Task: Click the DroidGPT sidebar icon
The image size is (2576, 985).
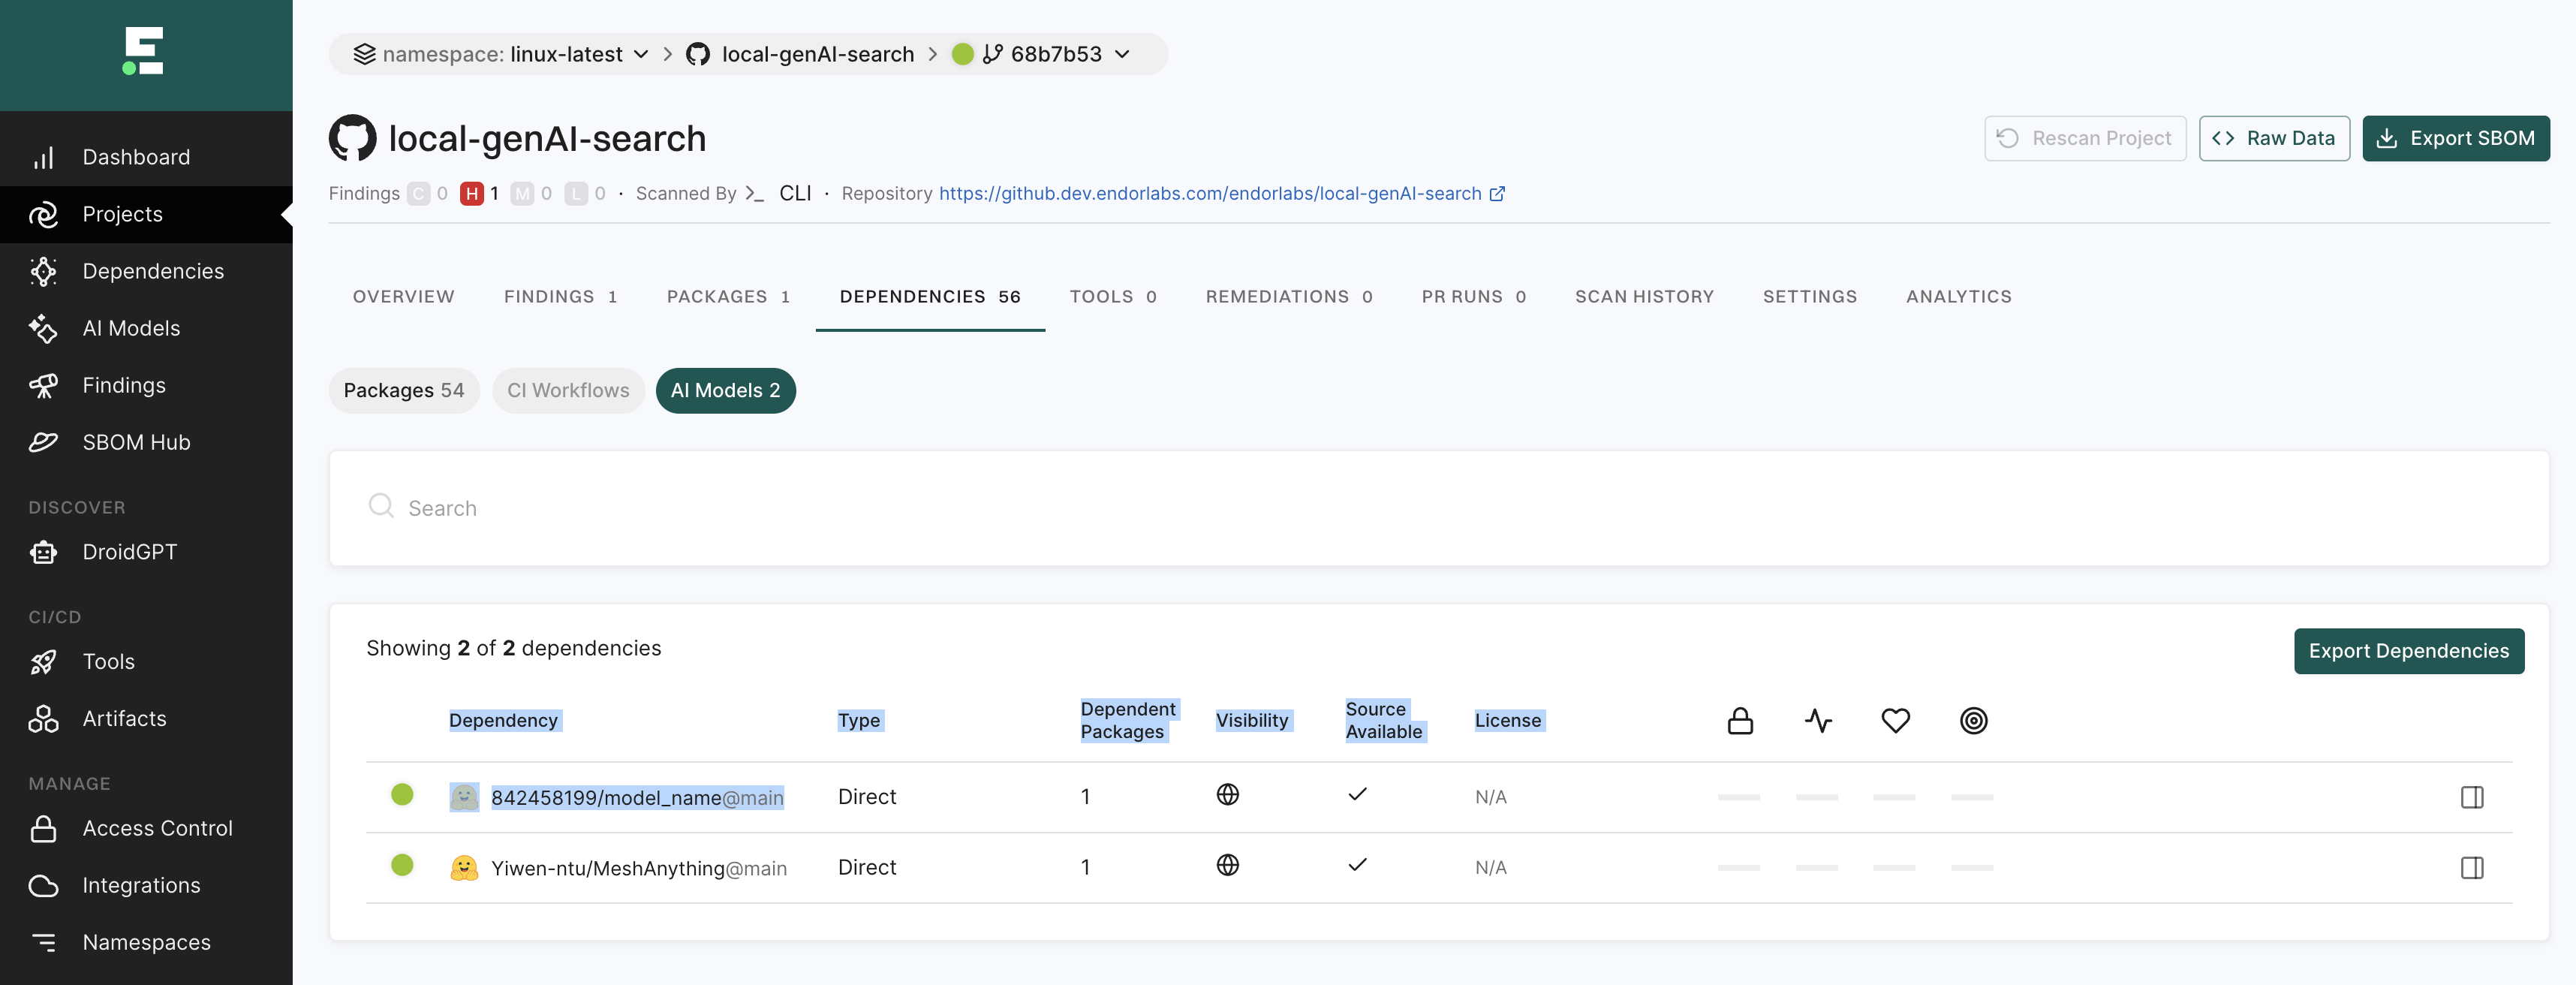Action: coord(44,551)
